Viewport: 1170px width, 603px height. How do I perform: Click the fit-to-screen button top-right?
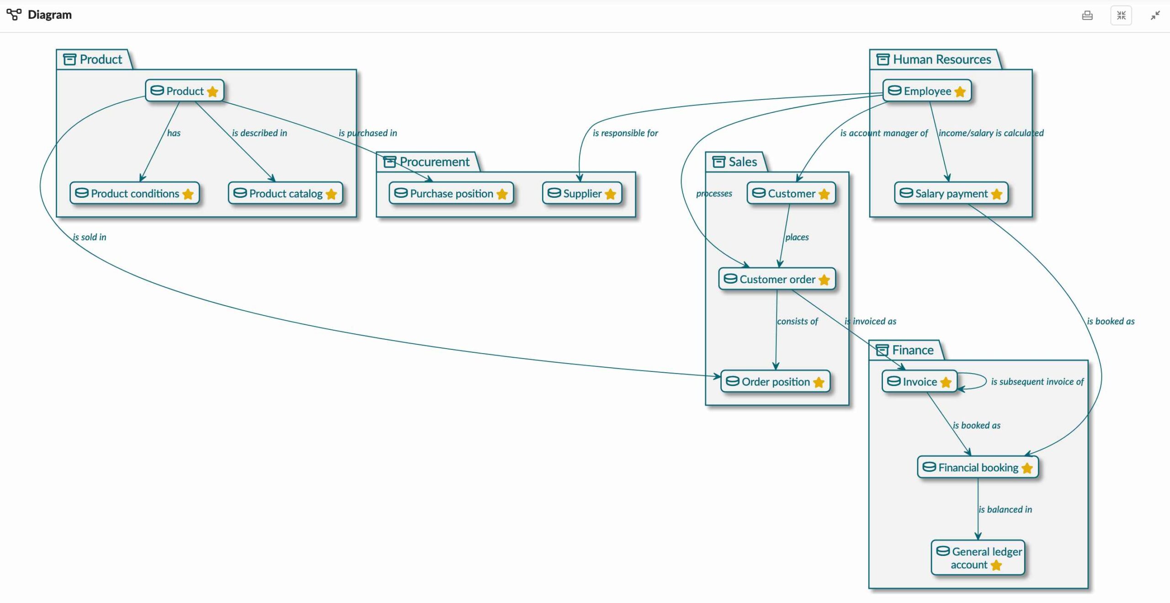(x=1122, y=14)
